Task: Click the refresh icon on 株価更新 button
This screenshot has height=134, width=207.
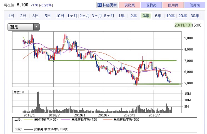Action: [x=99, y=5]
